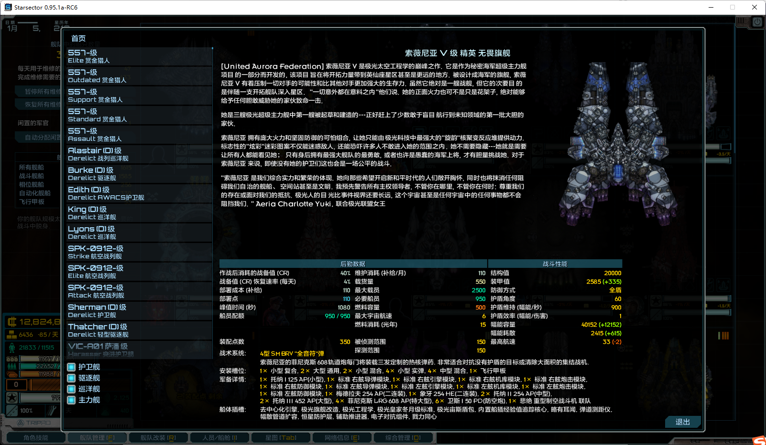The image size is (766, 445).
Task: Click the TRIPAD logo emblem
Action: coord(20,423)
